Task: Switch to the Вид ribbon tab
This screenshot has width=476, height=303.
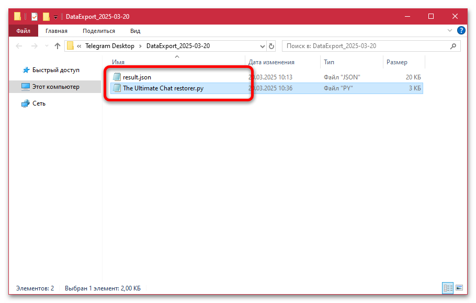Action: [x=135, y=31]
